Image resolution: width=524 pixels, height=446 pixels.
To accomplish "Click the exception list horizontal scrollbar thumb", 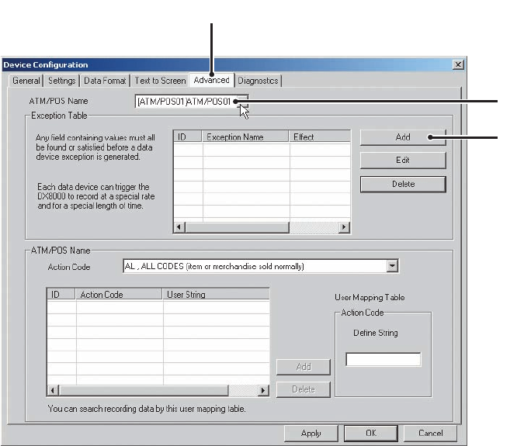I will click(237, 227).
